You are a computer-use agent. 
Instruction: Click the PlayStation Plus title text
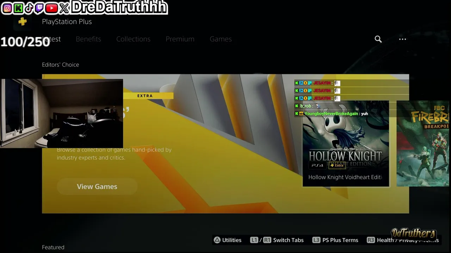67,22
